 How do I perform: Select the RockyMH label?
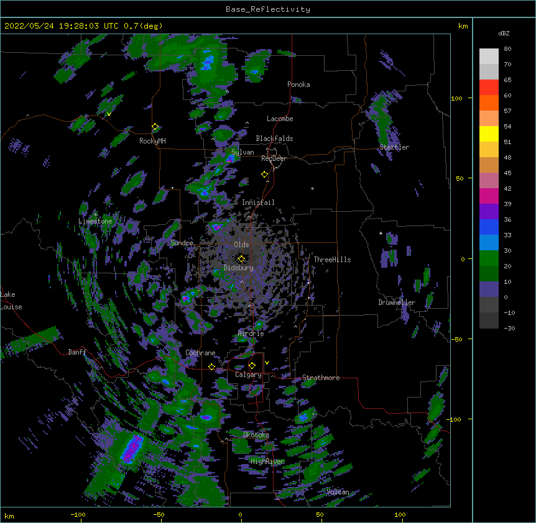point(152,141)
